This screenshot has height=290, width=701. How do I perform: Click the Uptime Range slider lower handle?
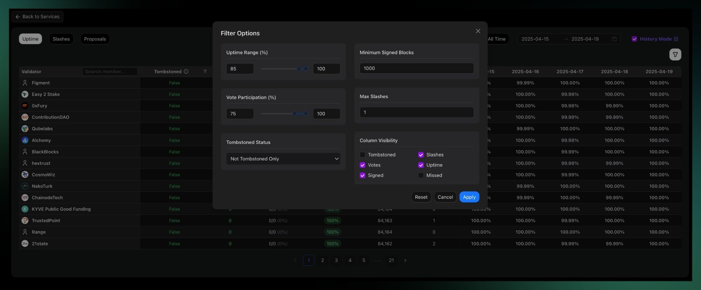pyautogui.click(x=299, y=69)
